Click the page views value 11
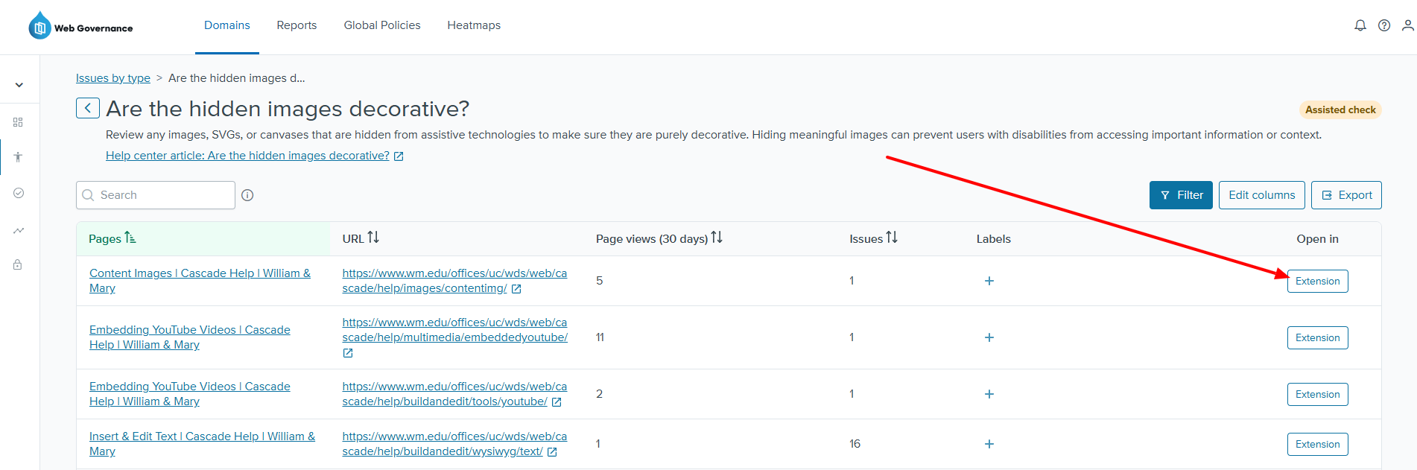The height and width of the screenshot is (470, 1417). (x=600, y=337)
